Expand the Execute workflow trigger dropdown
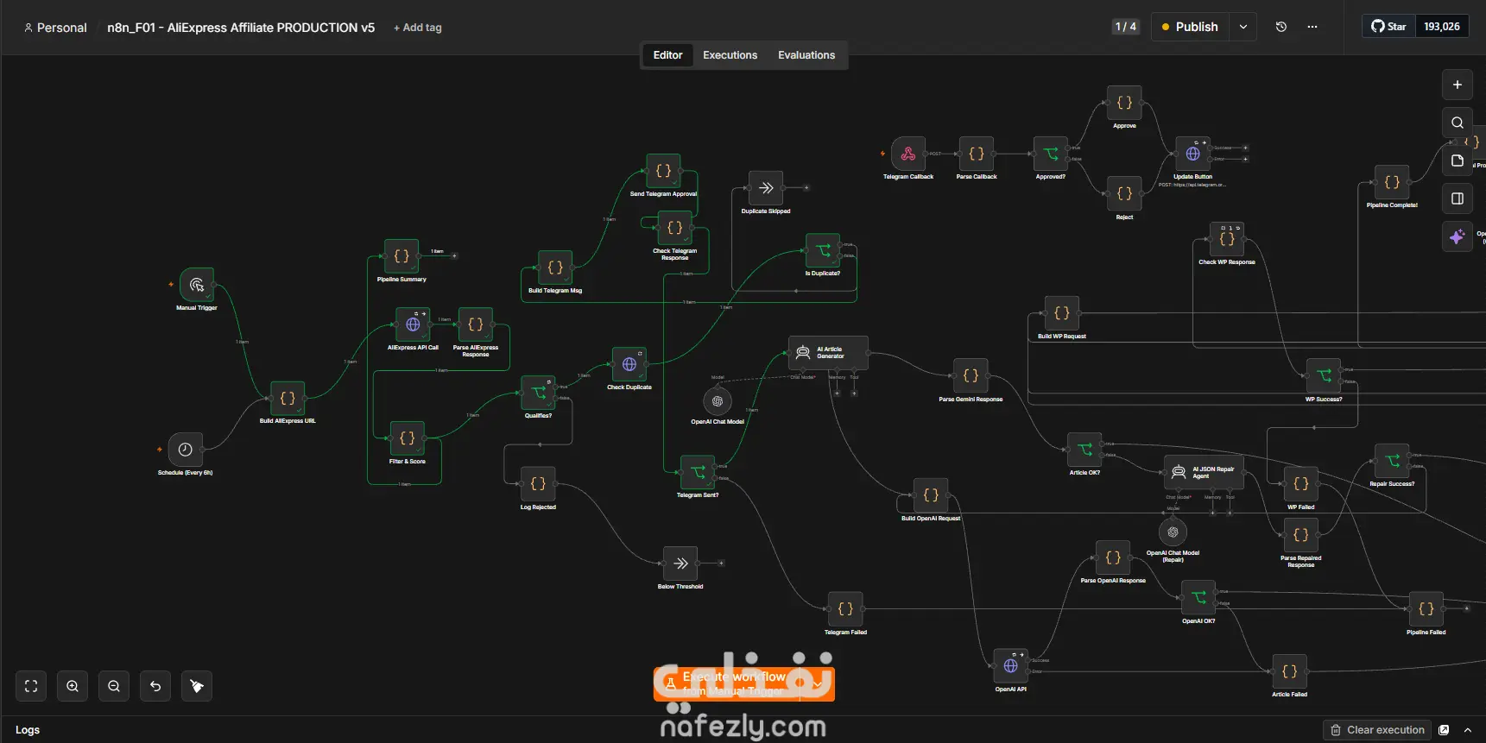This screenshot has height=743, width=1486. [x=817, y=683]
